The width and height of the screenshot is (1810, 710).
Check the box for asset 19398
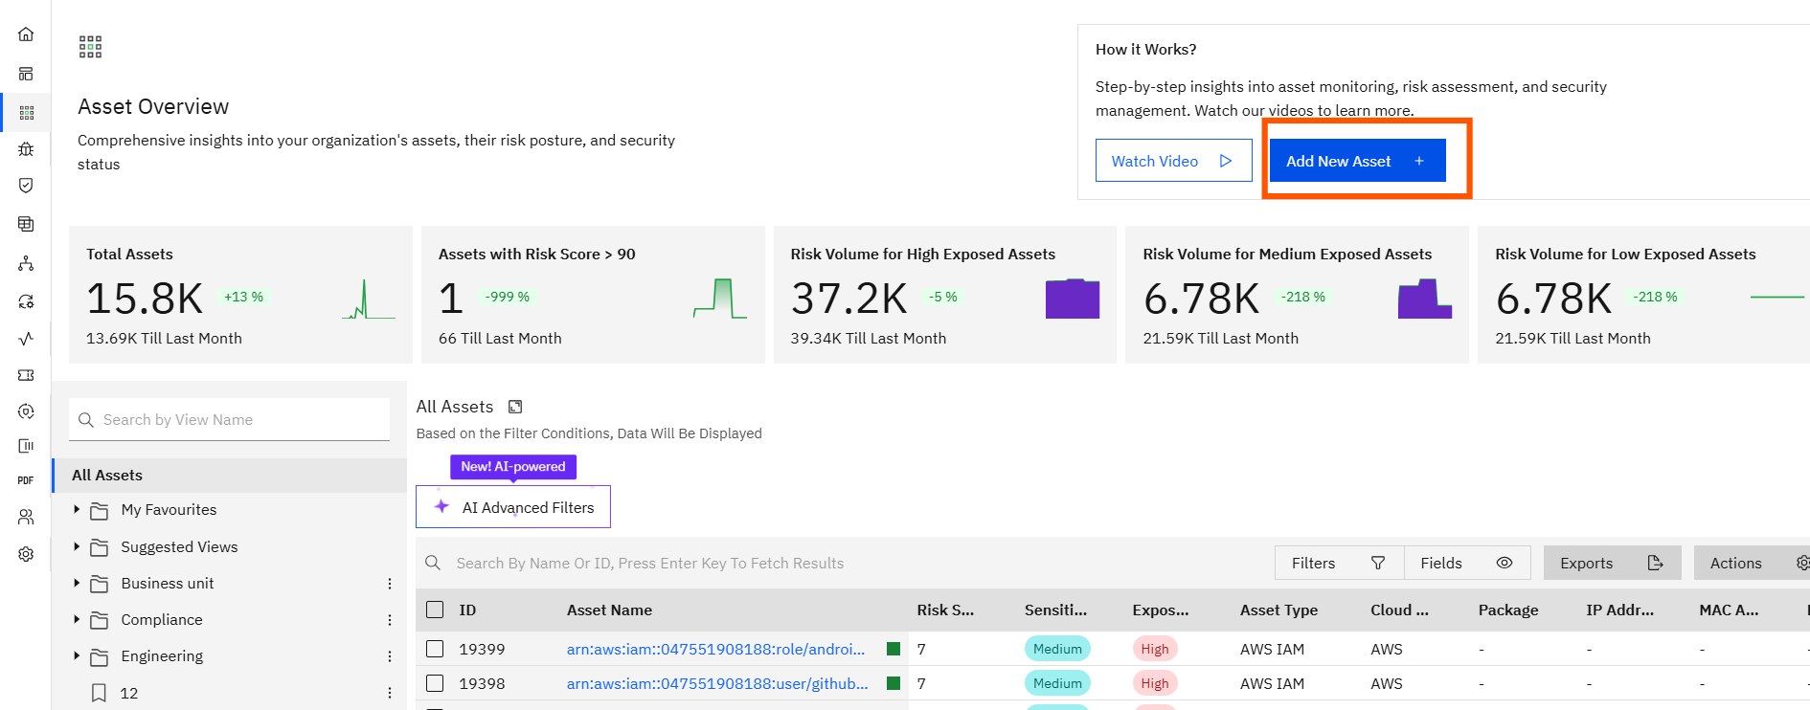[x=435, y=683]
